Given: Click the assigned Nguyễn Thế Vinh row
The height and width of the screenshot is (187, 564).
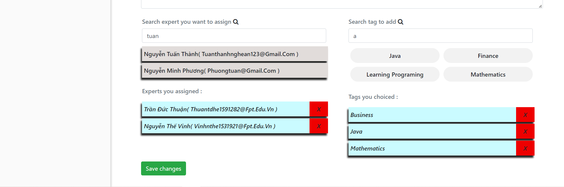Looking at the screenshot, I should [226, 126].
